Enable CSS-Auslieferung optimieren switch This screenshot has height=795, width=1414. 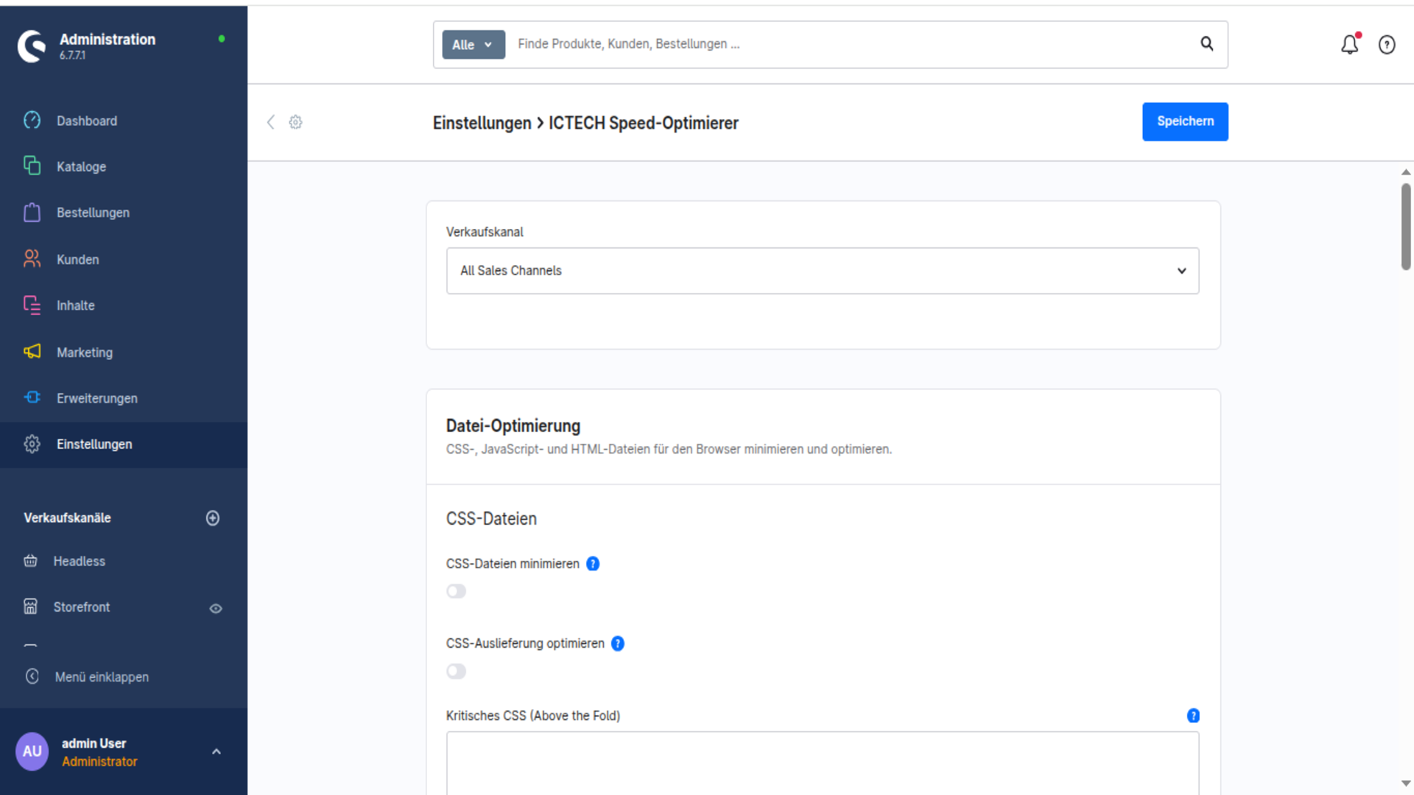[x=456, y=671]
